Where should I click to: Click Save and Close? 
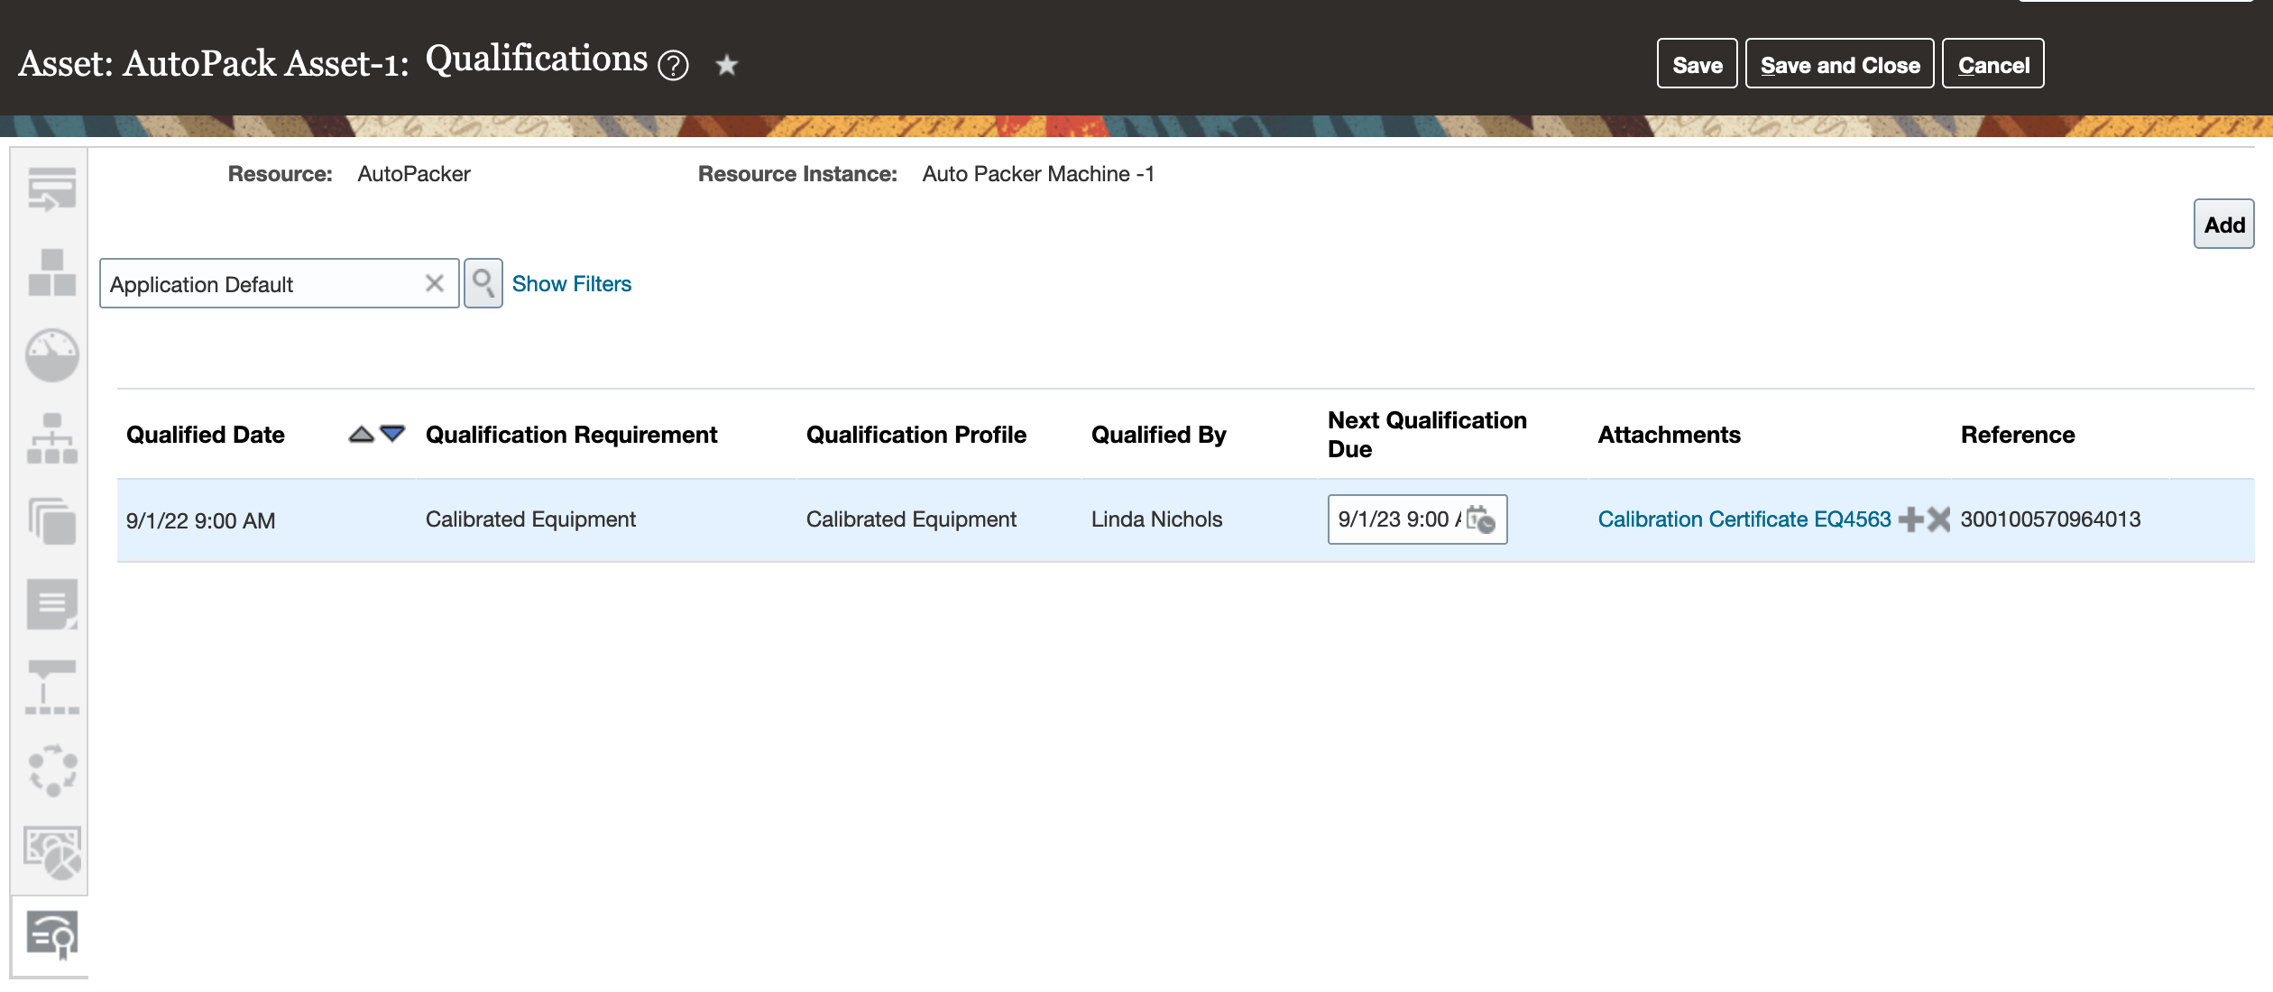pyautogui.click(x=1839, y=65)
